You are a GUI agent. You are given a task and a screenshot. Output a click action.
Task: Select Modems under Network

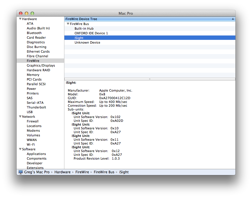click(33, 131)
